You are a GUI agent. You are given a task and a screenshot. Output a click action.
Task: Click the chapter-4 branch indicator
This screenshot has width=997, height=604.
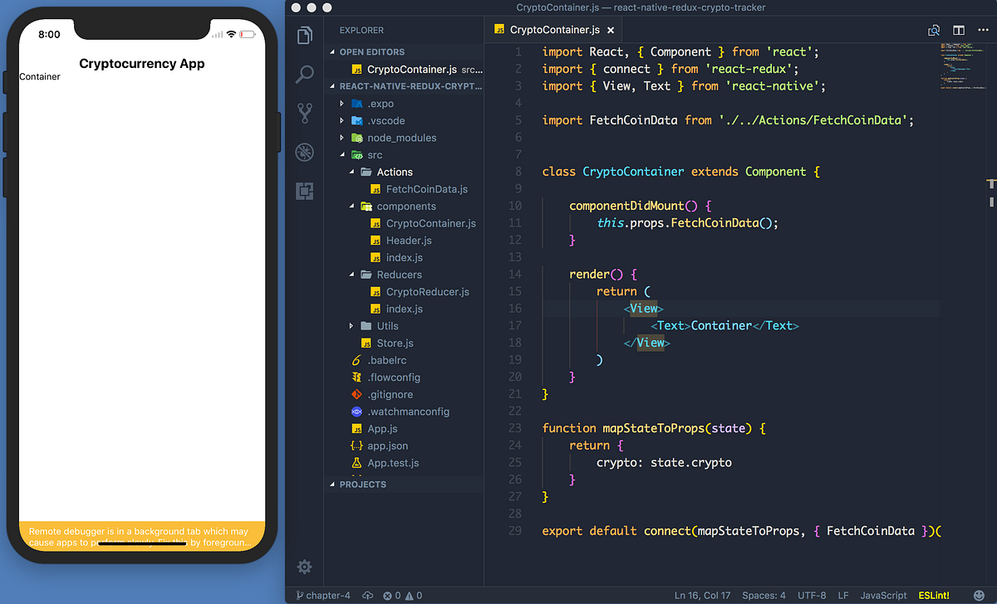click(324, 595)
